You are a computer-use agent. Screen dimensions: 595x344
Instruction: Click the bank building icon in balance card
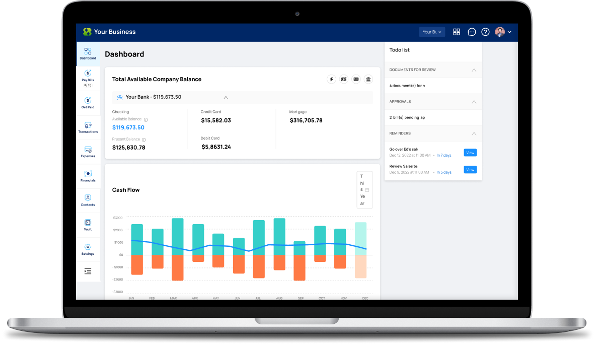[x=368, y=79]
